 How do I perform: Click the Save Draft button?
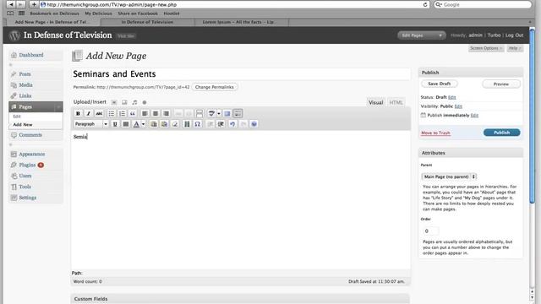440,84
